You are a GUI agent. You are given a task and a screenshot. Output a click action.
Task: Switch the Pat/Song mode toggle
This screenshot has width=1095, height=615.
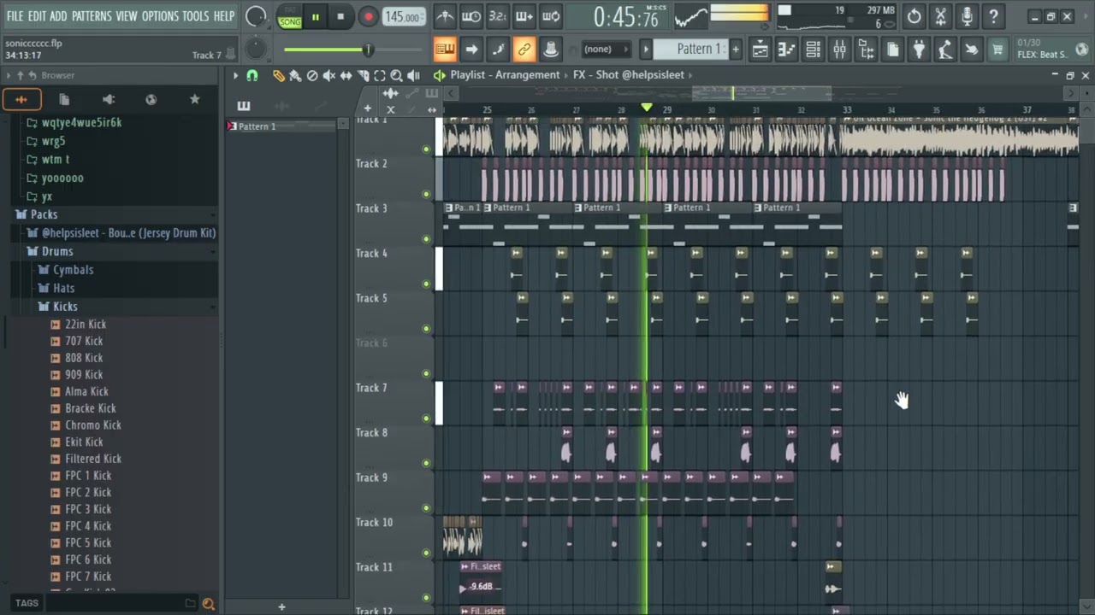tap(290, 17)
